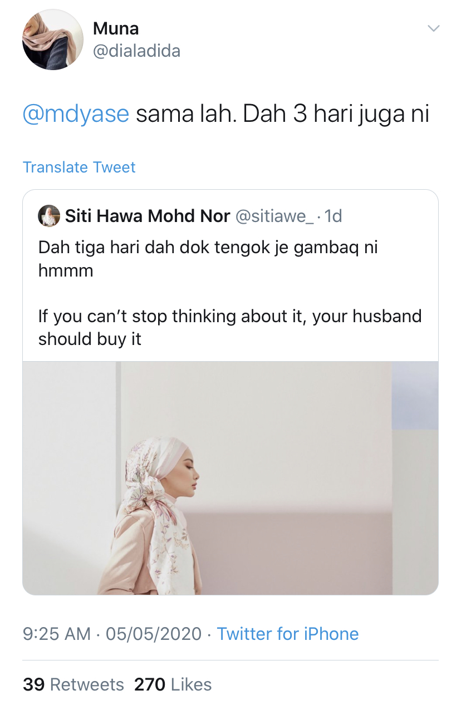The image size is (461, 705).
Task: Click the "Dah tiga hari" quoted text
Action: 208,247
